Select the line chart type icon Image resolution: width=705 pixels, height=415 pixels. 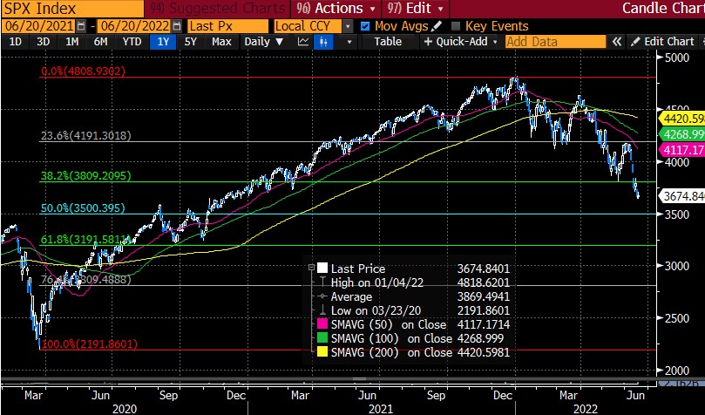303,42
